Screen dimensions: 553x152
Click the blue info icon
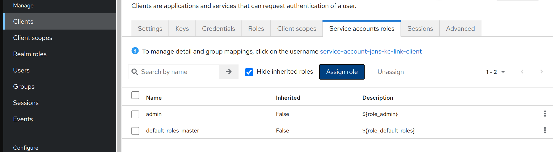coord(135,51)
